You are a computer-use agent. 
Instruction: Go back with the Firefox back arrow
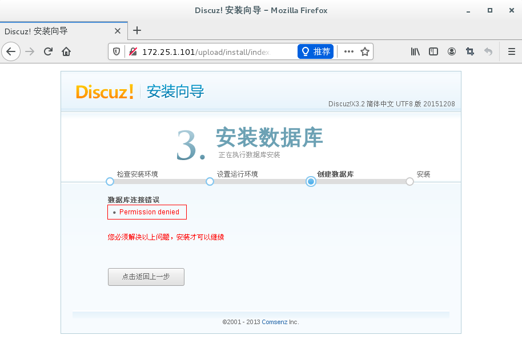pos(11,51)
